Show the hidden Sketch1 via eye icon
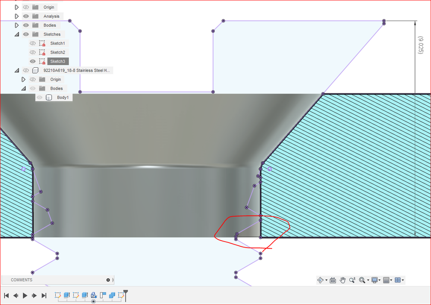 pyautogui.click(x=33, y=44)
